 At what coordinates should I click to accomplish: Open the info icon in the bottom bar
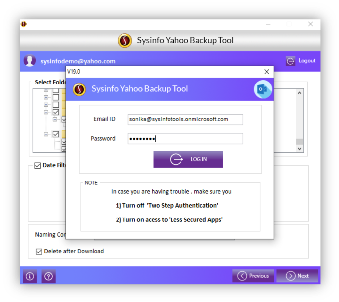pyautogui.click(x=30, y=276)
